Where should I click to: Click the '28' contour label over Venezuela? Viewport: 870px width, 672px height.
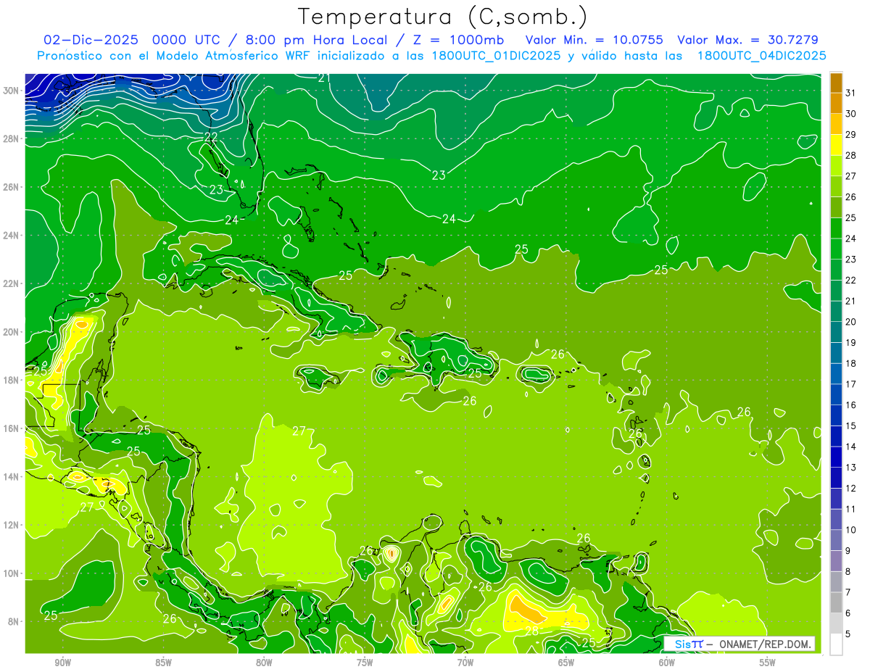[531, 631]
